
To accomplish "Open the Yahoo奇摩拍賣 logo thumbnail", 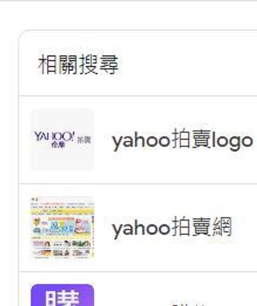I will pyautogui.click(x=63, y=140).
